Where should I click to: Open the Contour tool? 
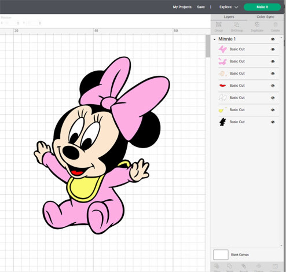click(276, 266)
